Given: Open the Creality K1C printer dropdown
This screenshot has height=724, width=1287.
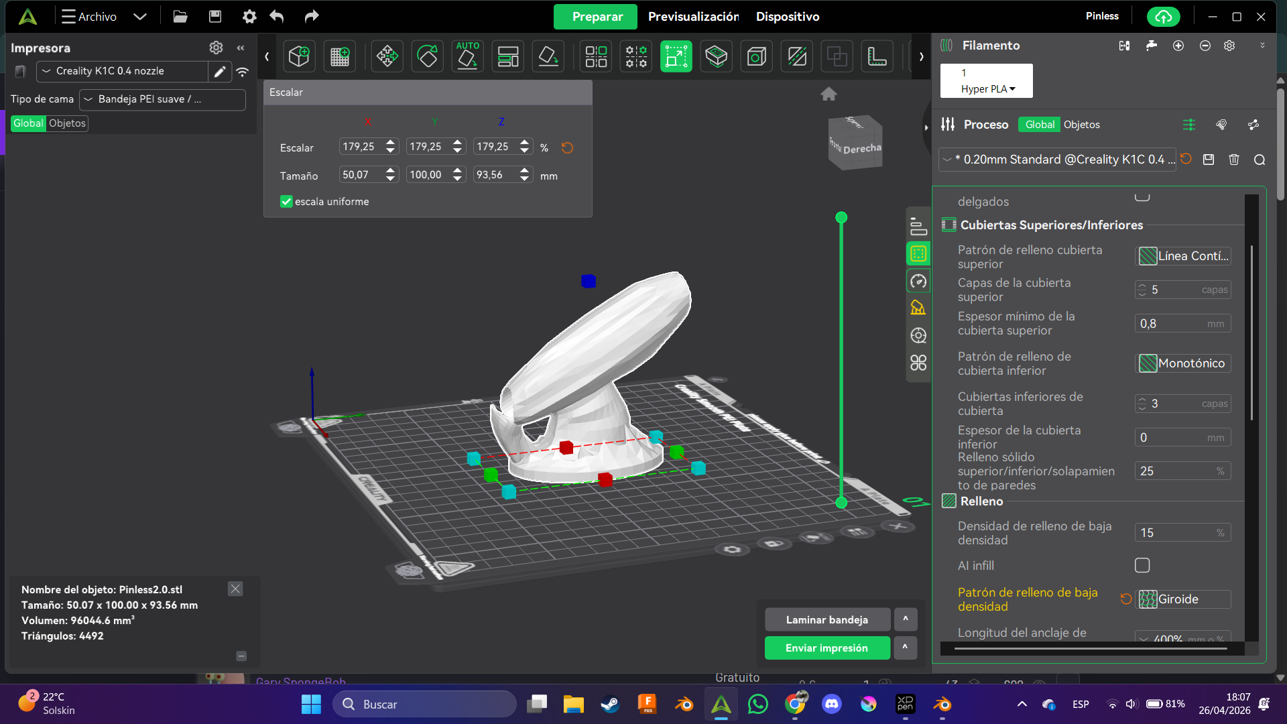Looking at the screenshot, I should coord(123,71).
